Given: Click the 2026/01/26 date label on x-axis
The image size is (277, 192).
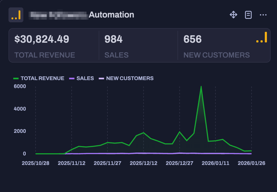Looking at the screenshot, I should point(251,163).
